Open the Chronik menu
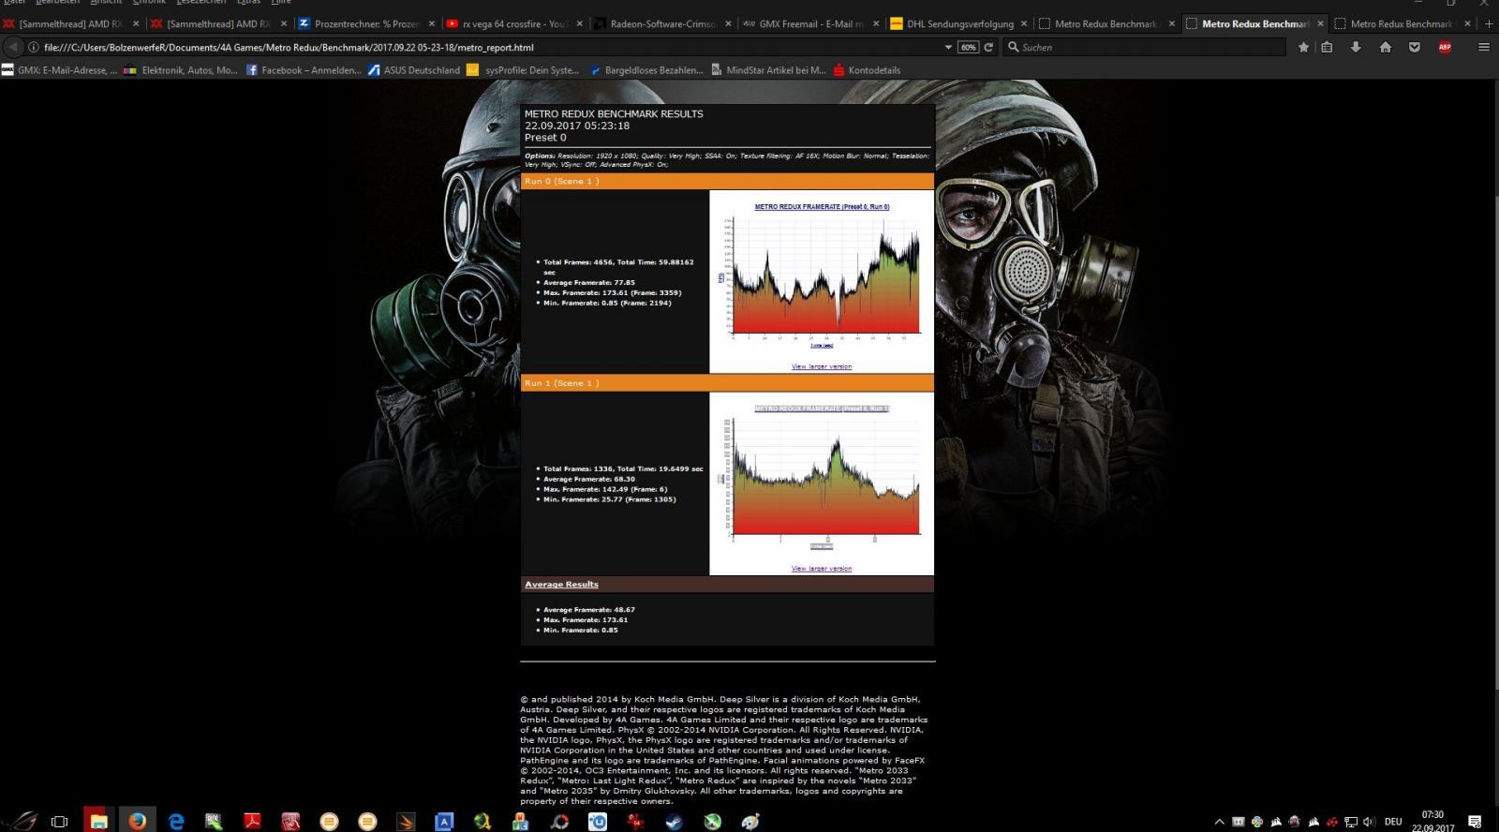This screenshot has height=832, width=1499. point(150,2)
